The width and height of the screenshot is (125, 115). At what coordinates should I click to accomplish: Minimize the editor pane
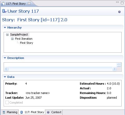(x=117, y=2)
